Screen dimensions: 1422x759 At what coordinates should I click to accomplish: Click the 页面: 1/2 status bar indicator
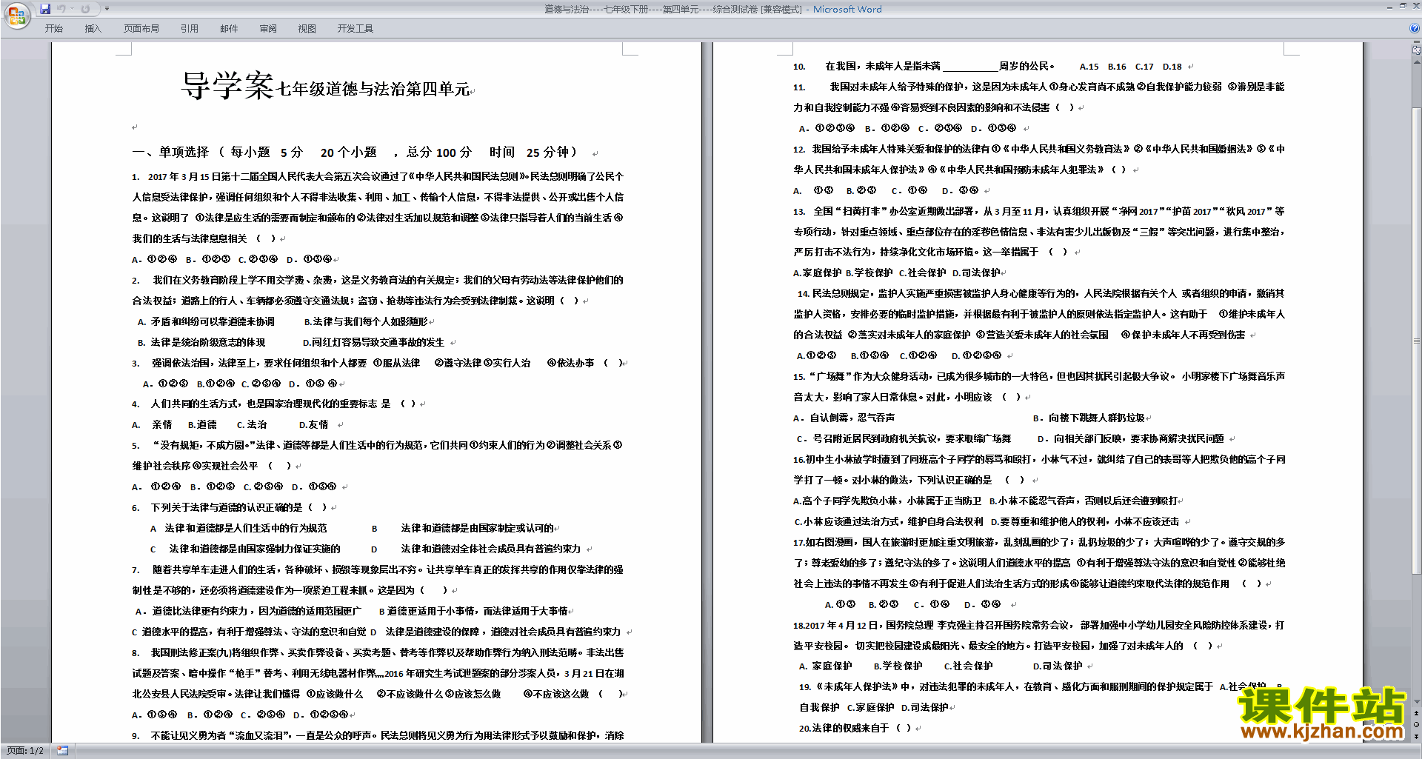coord(25,751)
